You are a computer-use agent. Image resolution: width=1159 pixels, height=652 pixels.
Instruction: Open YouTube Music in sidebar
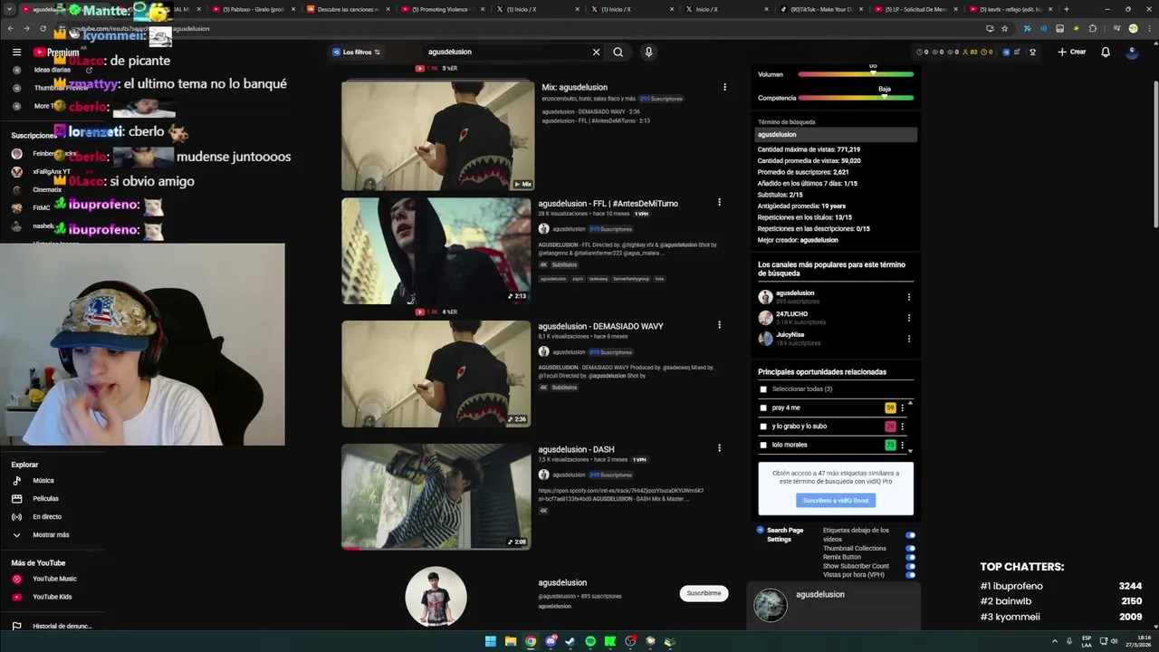click(x=54, y=579)
